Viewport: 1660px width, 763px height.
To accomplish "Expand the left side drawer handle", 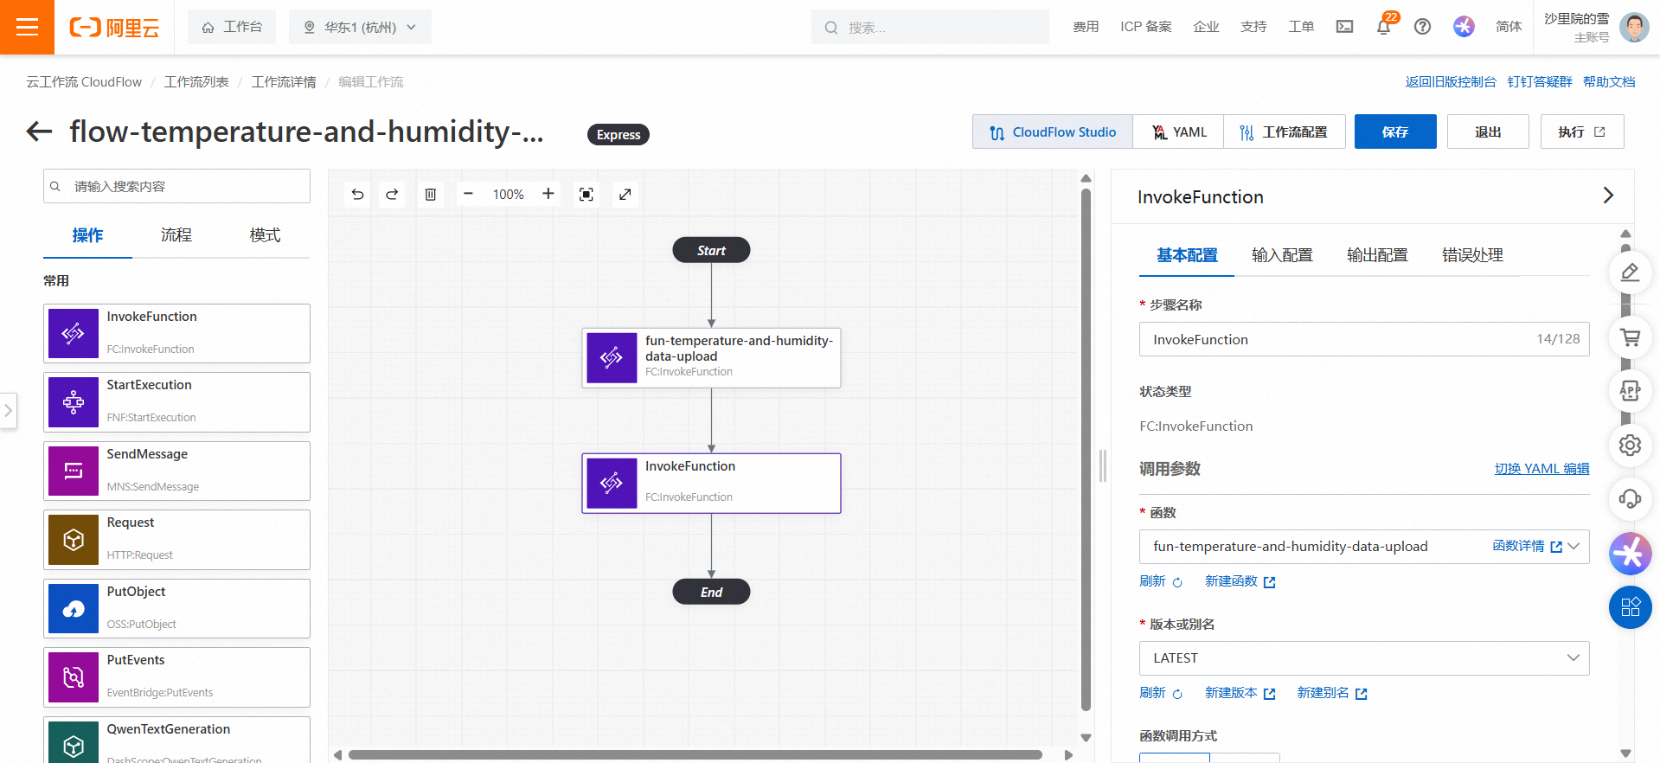I will [x=8, y=411].
